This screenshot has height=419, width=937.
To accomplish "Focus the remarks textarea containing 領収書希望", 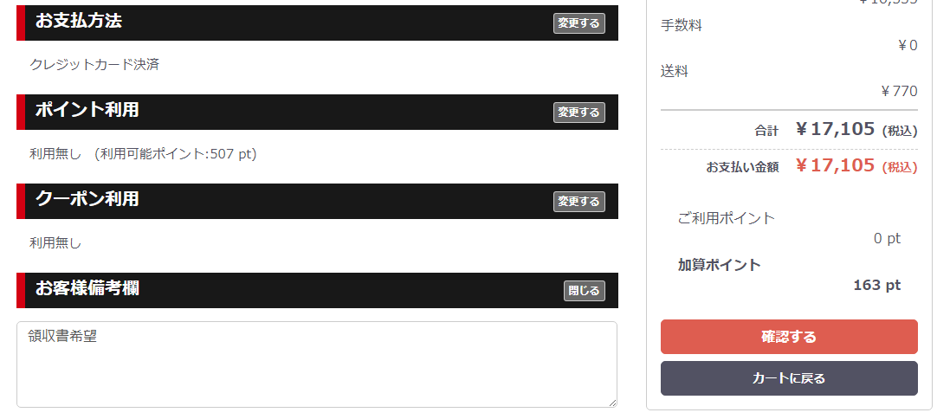I will click(x=317, y=364).
